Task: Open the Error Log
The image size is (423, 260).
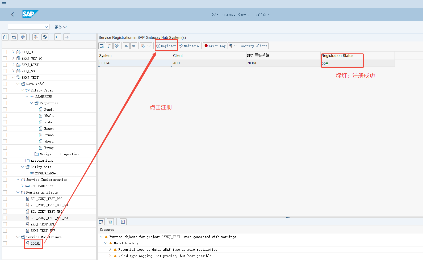Action: point(215,46)
